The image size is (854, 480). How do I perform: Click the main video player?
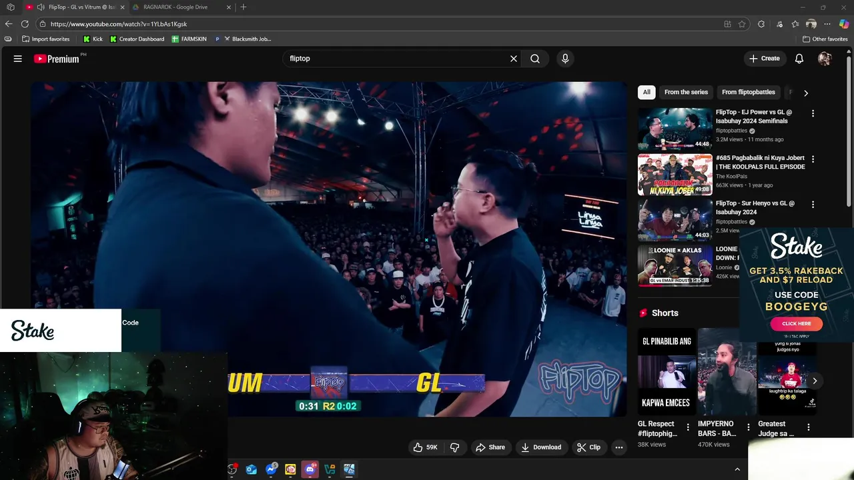coord(328,249)
